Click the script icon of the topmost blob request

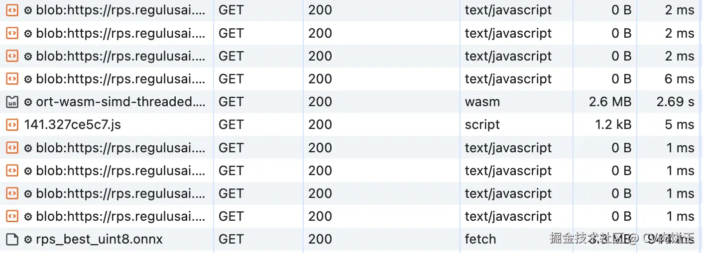pyautogui.click(x=12, y=10)
